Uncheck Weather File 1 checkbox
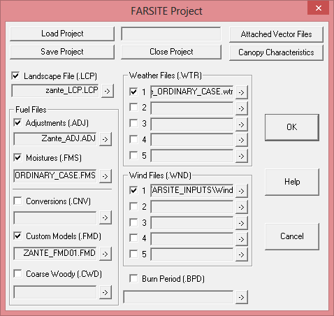This screenshot has height=316, width=334. pyautogui.click(x=133, y=92)
